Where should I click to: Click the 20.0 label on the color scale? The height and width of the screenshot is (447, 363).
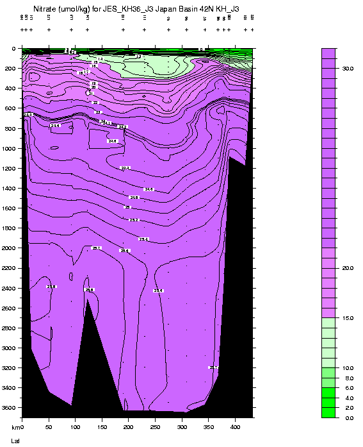(x=348, y=268)
